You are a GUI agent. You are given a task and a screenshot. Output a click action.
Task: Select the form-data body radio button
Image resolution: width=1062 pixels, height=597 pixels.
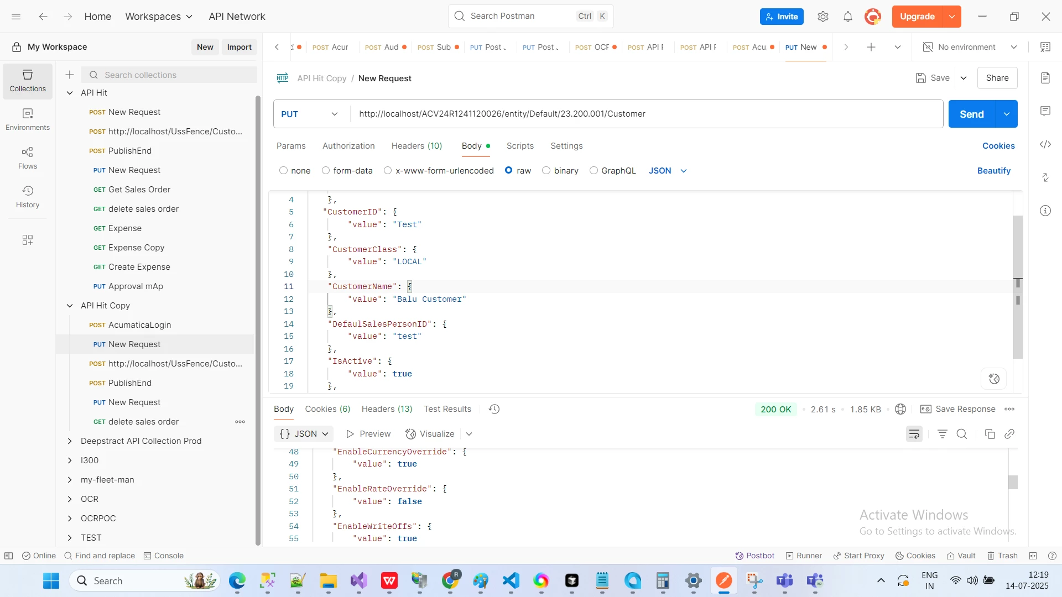(x=326, y=171)
